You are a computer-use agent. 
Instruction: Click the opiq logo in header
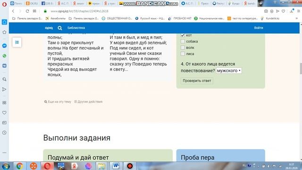click(49, 28)
